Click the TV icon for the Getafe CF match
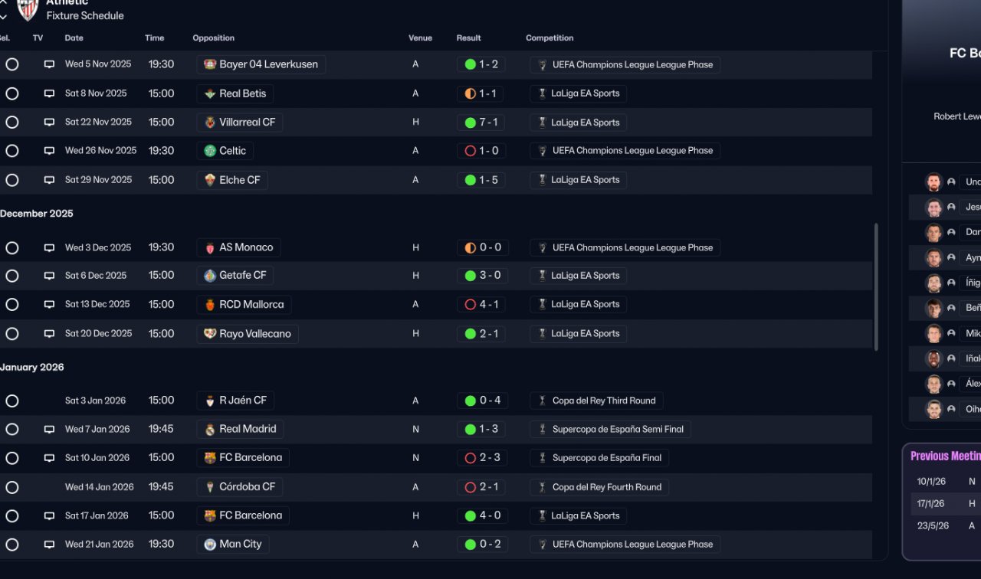The height and width of the screenshot is (579, 981). coord(49,276)
